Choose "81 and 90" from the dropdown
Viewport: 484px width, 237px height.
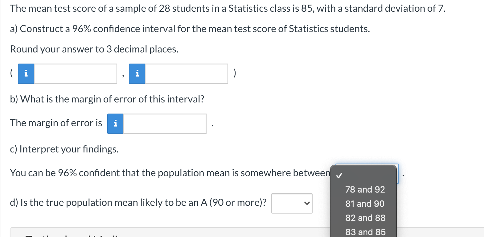click(365, 204)
